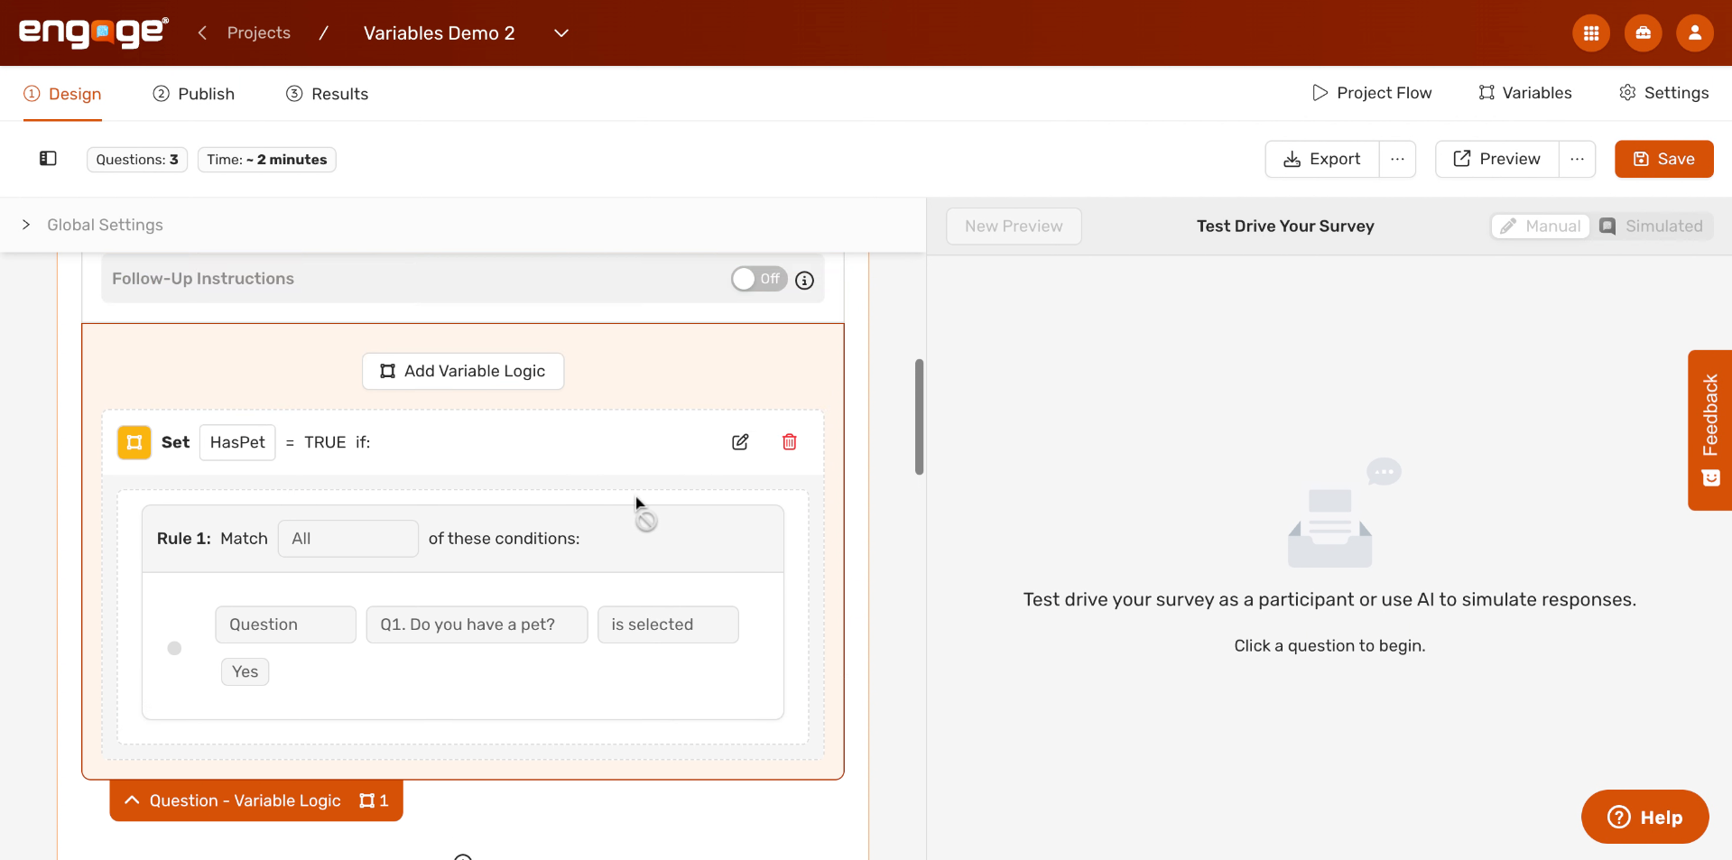Screen dimensions: 1732x860
Task: Click the Export button
Action: pos(1322,159)
